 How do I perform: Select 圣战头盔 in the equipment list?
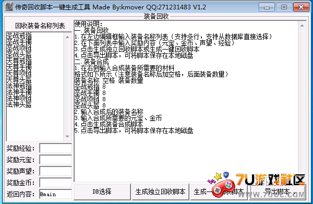[19, 55]
